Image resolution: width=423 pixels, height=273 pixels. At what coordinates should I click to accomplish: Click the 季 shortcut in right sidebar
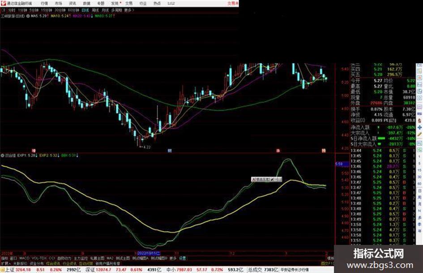pyautogui.click(x=420, y=224)
